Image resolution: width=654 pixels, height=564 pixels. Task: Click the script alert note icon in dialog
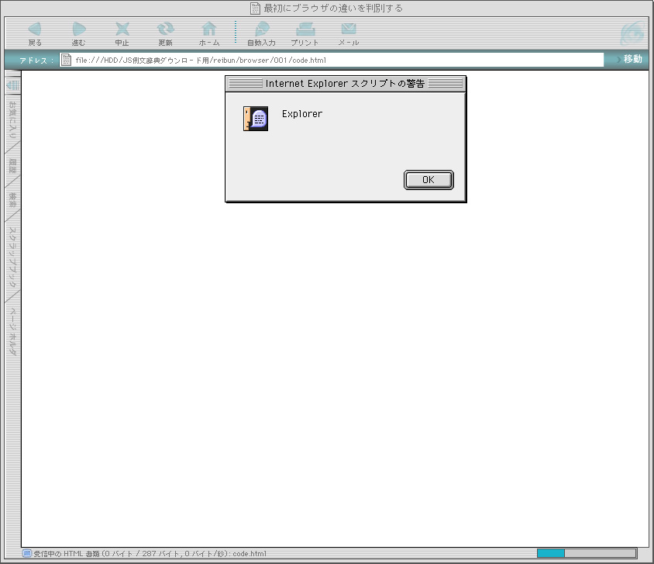pyautogui.click(x=256, y=119)
